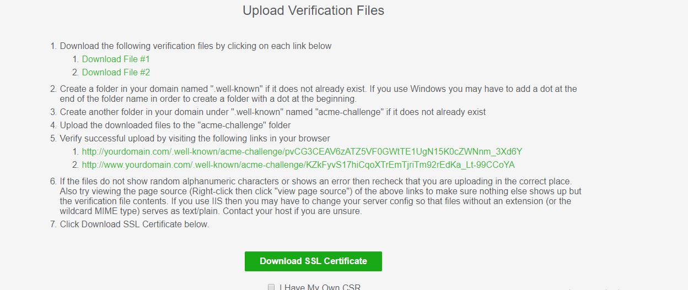Click the final step mentioning Download SSL Certificate
688x290 pixels.
135,224
